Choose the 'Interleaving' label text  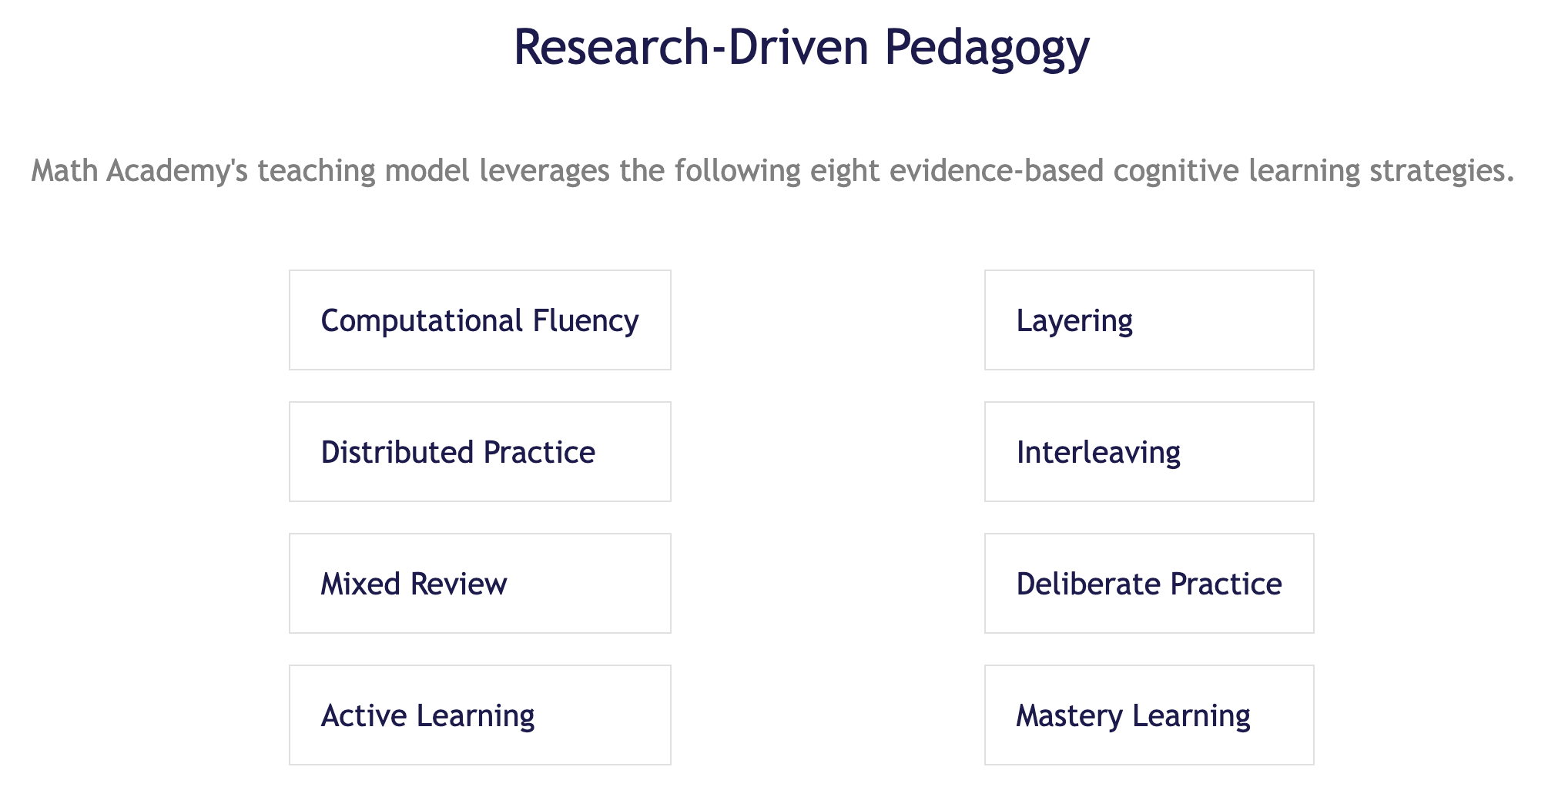pyautogui.click(x=1097, y=453)
